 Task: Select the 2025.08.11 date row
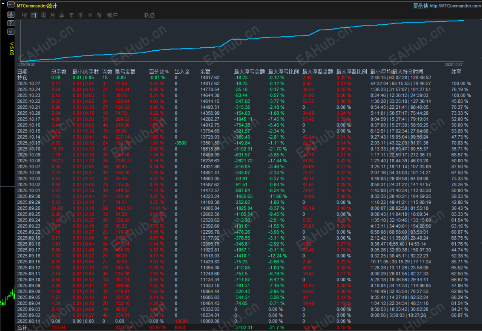click(x=29, y=321)
